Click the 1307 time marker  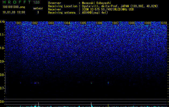tap(115, 23)
